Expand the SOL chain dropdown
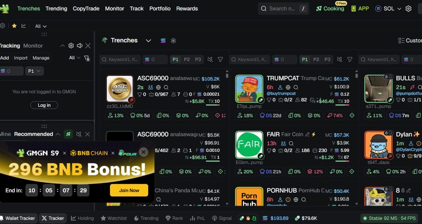The height and width of the screenshot is (224, 422). [x=388, y=9]
